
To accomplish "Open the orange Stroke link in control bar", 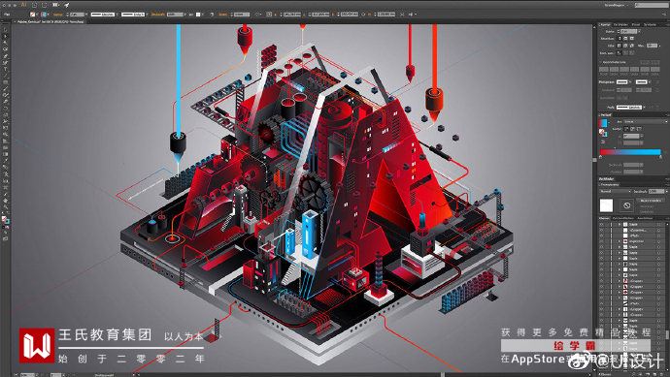I will point(57,15).
